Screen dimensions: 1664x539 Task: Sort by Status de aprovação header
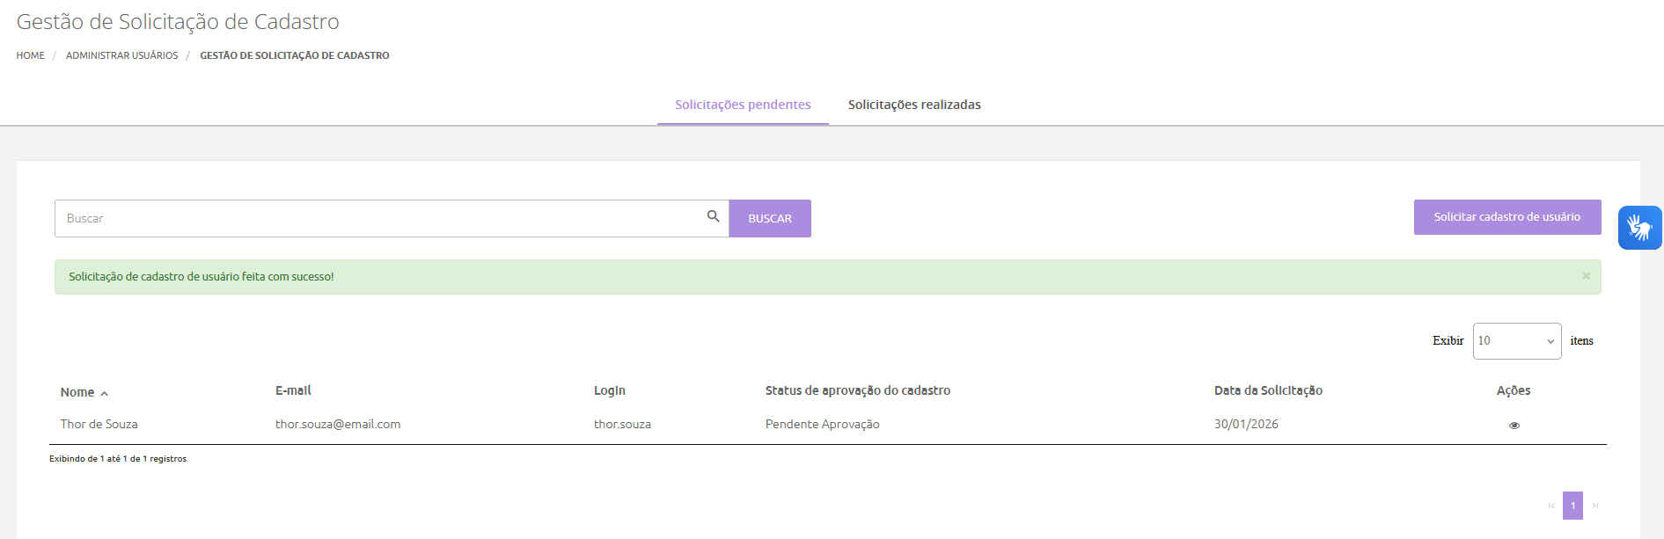coord(857,390)
